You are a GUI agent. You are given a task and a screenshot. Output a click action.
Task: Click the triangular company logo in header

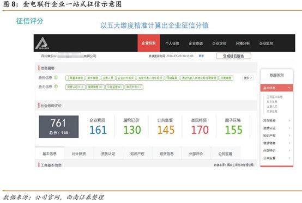(42, 43)
